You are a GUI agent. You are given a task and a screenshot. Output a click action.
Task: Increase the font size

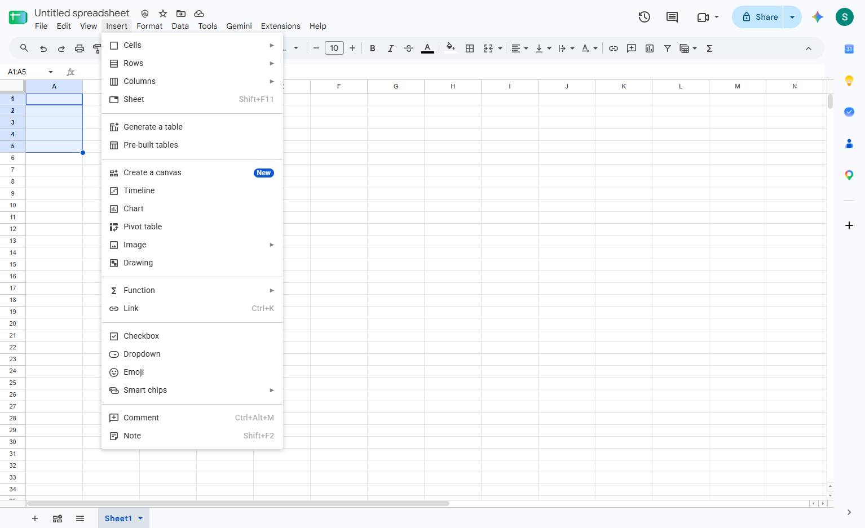pyautogui.click(x=352, y=48)
